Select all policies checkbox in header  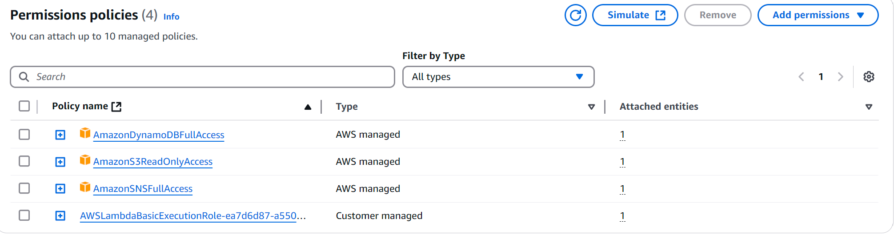[24, 106]
